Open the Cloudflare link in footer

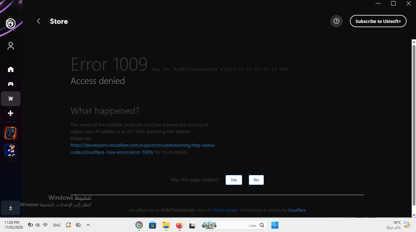[x=296, y=210]
